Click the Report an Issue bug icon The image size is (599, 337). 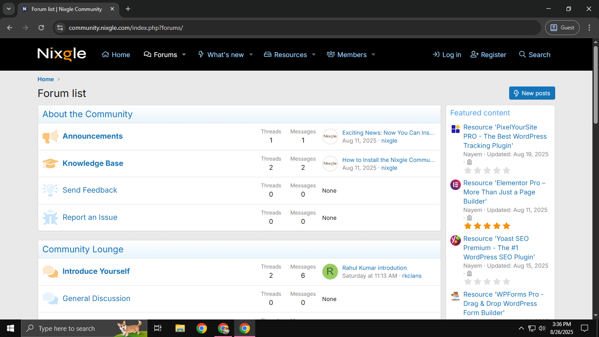(x=50, y=218)
